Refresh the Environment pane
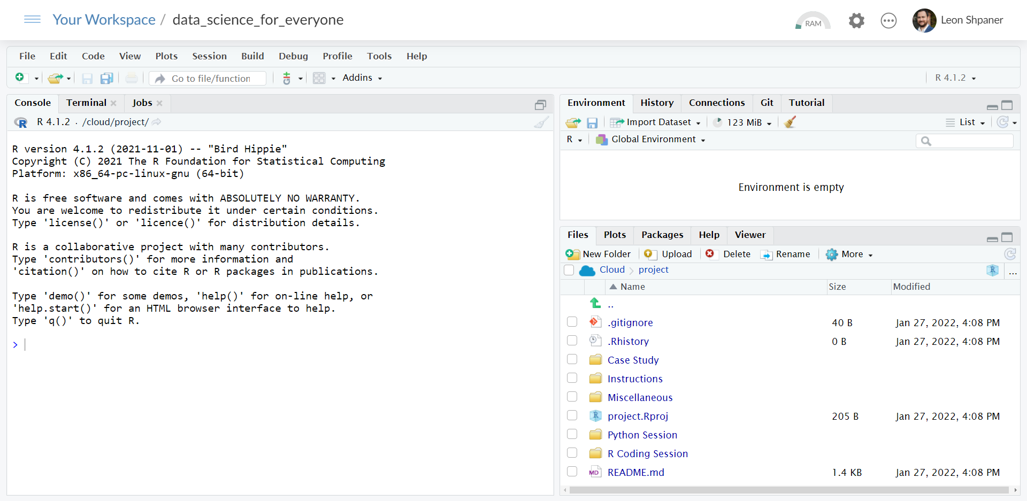The image size is (1027, 501). pos(1003,122)
